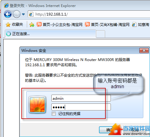Open the 首页-小公主女包-淘宝网 bookmark
150x137 pixels.
[x=60, y=24]
